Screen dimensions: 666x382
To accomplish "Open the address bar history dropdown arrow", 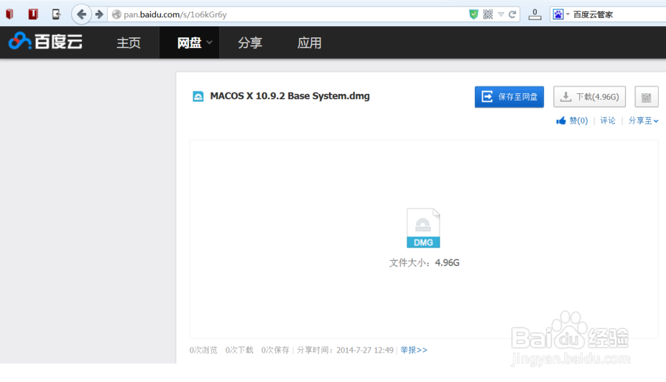I will [x=501, y=15].
